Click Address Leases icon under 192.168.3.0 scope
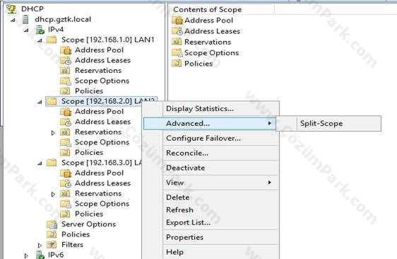The height and width of the screenshot is (259, 397). pyautogui.click(x=66, y=183)
